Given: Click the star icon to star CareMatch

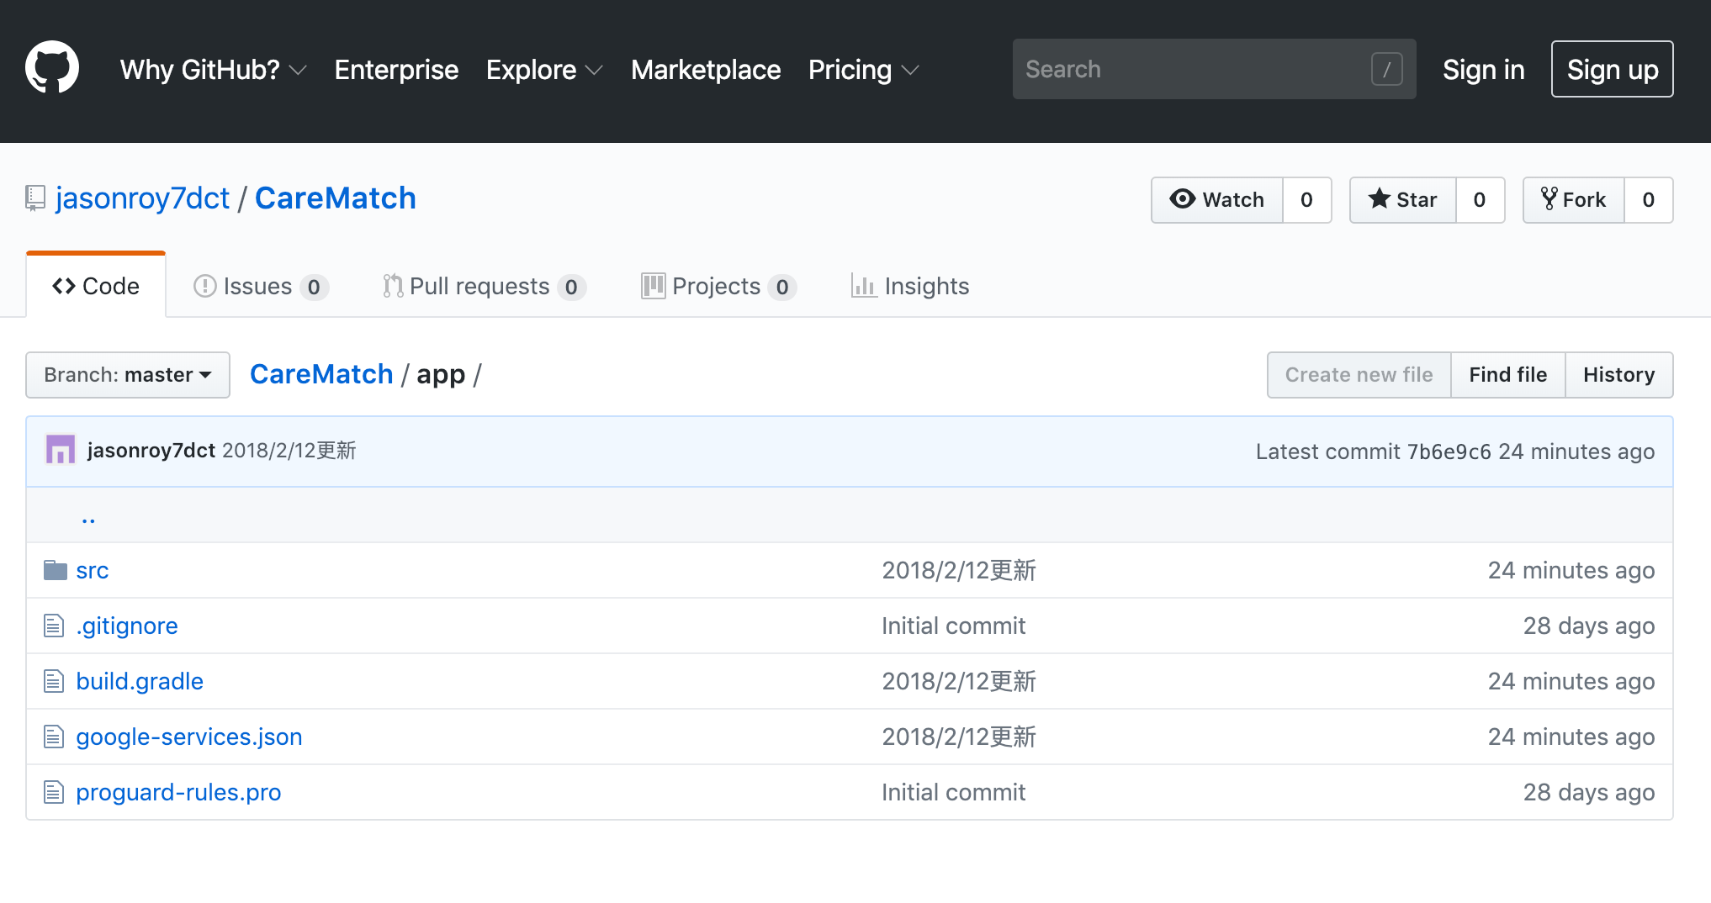Looking at the screenshot, I should (1380, 200).
